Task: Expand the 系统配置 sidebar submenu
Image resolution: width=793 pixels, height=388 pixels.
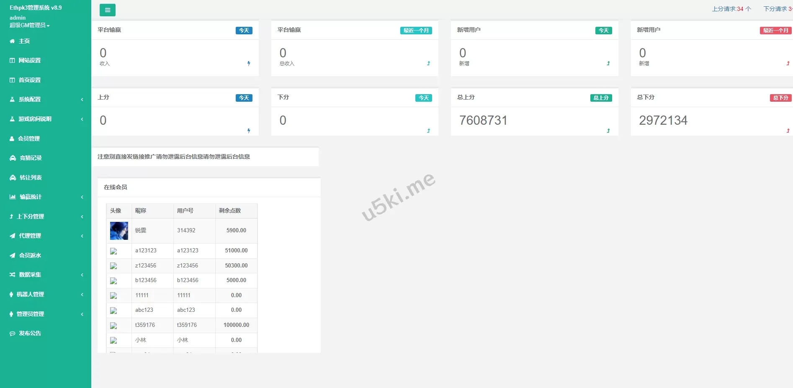Action: 45,100
